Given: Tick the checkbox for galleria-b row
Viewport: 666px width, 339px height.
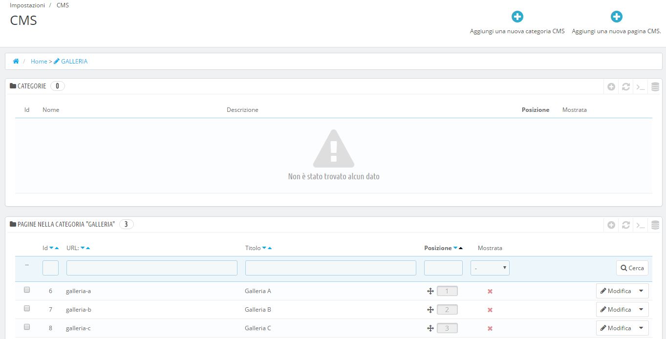Looking at the screenshot, I should (27, 309).
